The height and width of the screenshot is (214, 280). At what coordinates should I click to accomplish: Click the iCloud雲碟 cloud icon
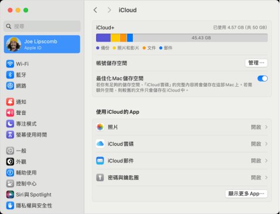(100, 144)
